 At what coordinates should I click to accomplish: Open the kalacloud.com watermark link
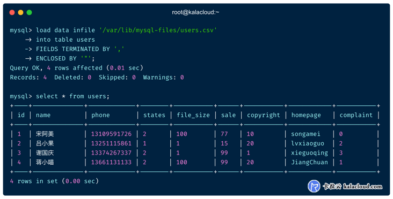coord(363,186)
